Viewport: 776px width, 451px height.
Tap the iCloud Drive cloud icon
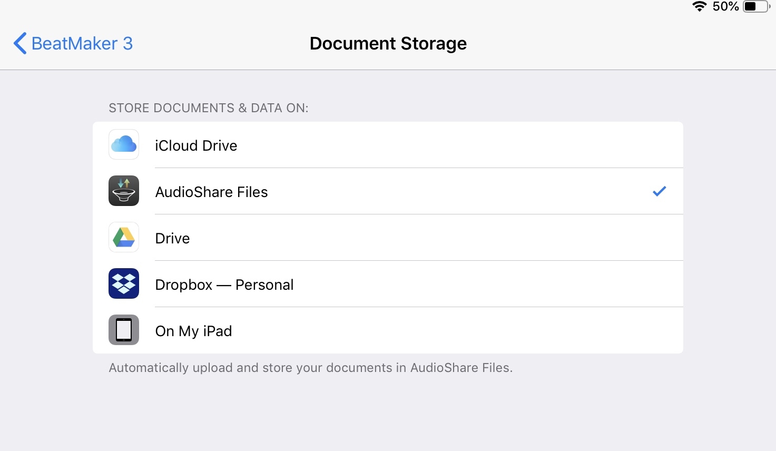124,144
